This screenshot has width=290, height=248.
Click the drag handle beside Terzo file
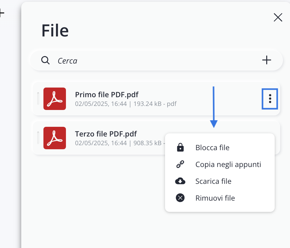38,138
